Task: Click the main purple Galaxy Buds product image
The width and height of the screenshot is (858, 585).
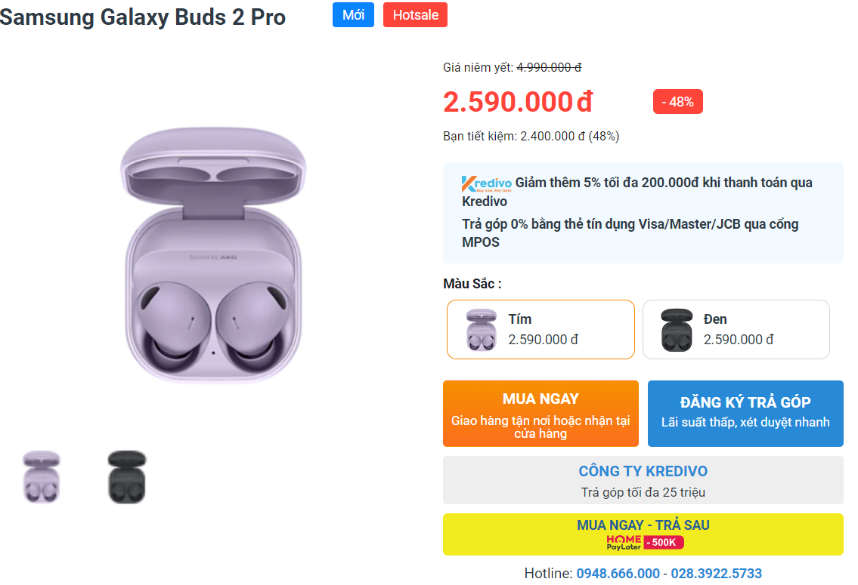Action: click(x=213, y=257)
